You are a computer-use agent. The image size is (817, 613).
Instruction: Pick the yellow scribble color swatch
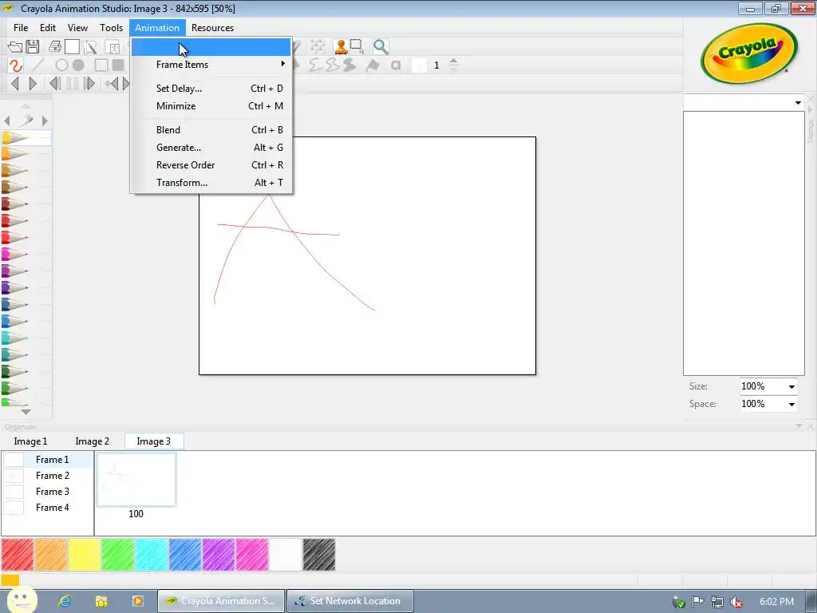[x=85, y=555]
